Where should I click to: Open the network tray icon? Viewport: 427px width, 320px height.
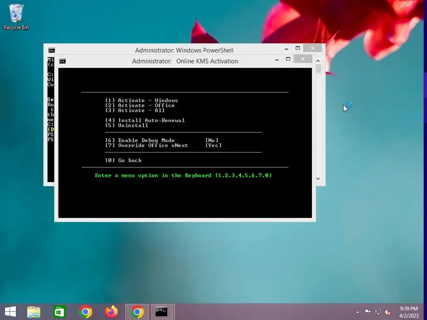point(378,312)
